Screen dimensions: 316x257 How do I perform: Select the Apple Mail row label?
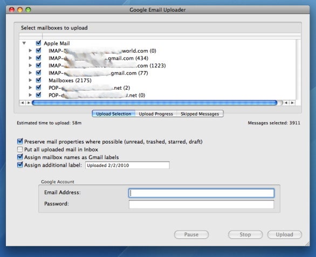57,44
